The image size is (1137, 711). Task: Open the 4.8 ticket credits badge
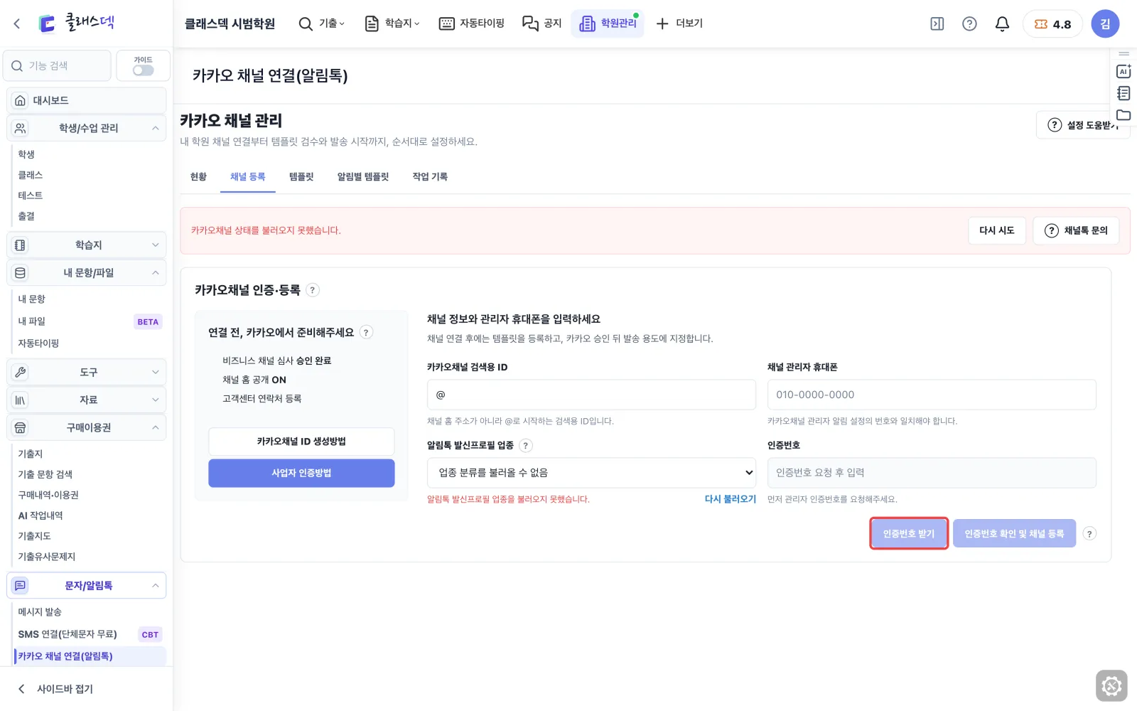point(1052,24)
